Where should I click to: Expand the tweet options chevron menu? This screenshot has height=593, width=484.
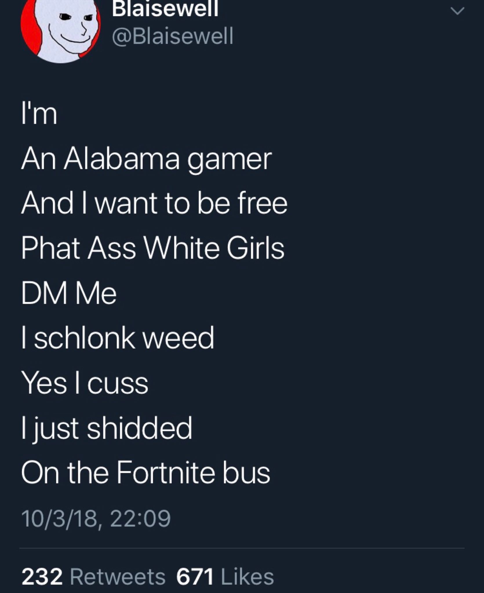pos(457,11)
